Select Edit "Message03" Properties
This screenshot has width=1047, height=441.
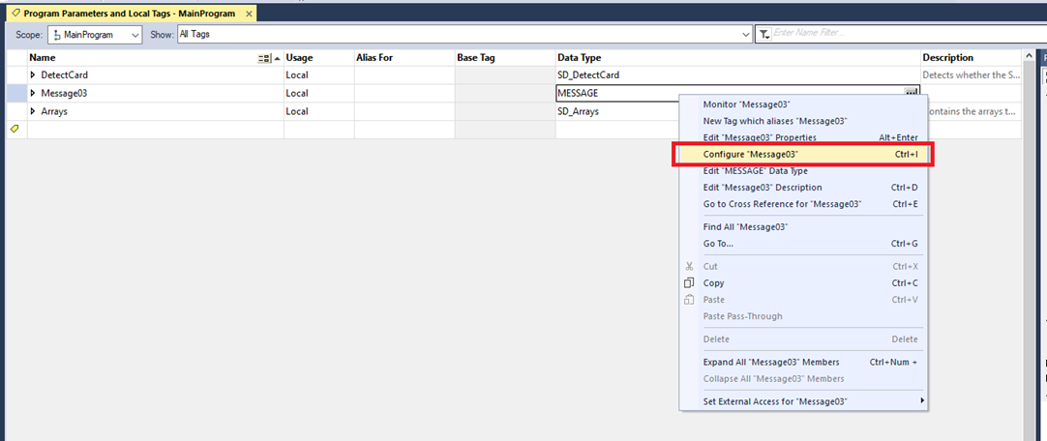752,137
